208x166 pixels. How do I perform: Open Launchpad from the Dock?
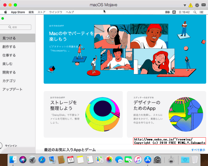32,159
